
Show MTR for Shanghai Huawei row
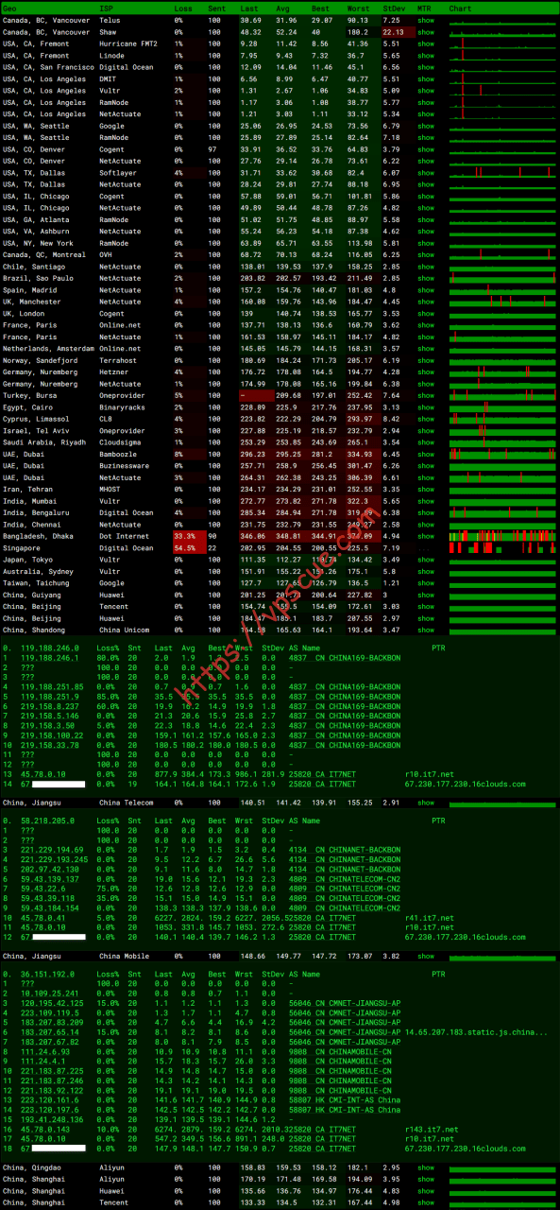tap(426, 1192)
